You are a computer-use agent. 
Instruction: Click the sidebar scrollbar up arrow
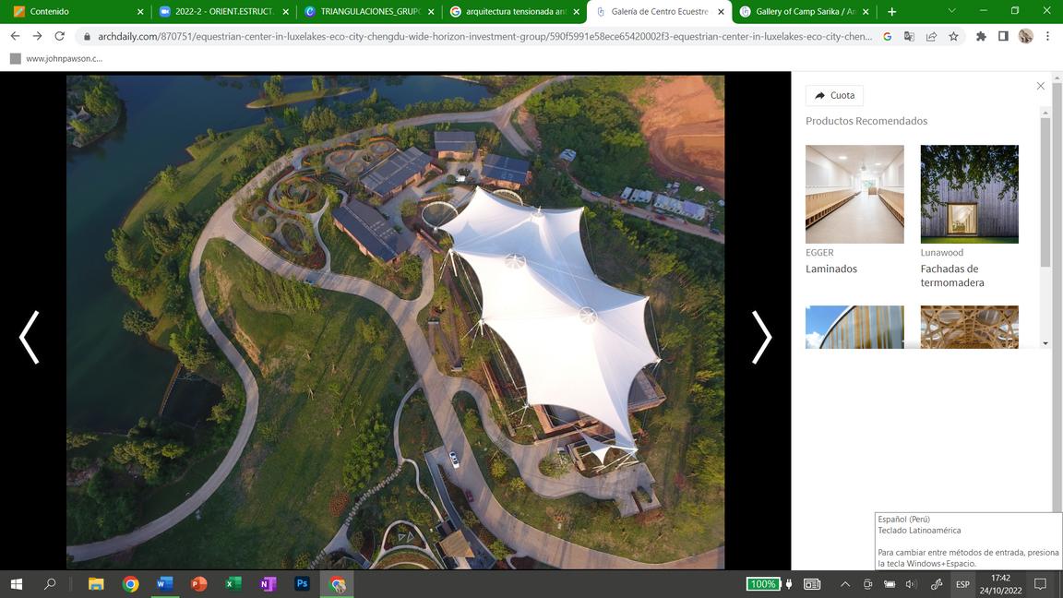[1045, 113]
